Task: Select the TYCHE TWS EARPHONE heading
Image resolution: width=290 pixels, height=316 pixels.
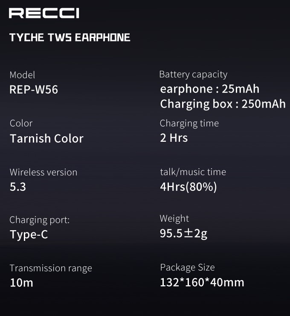Action: click(70, 38)
